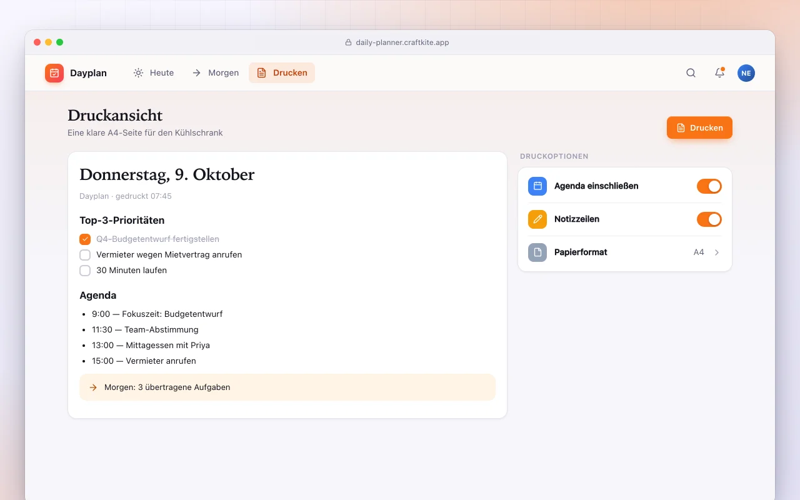Select the Drucken tab in navigation
Image resolution: width=800 pixels, height=500 pixels.
click(282, 73)
